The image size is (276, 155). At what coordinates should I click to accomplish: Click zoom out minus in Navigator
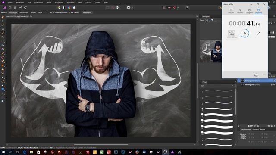[206, 20]
